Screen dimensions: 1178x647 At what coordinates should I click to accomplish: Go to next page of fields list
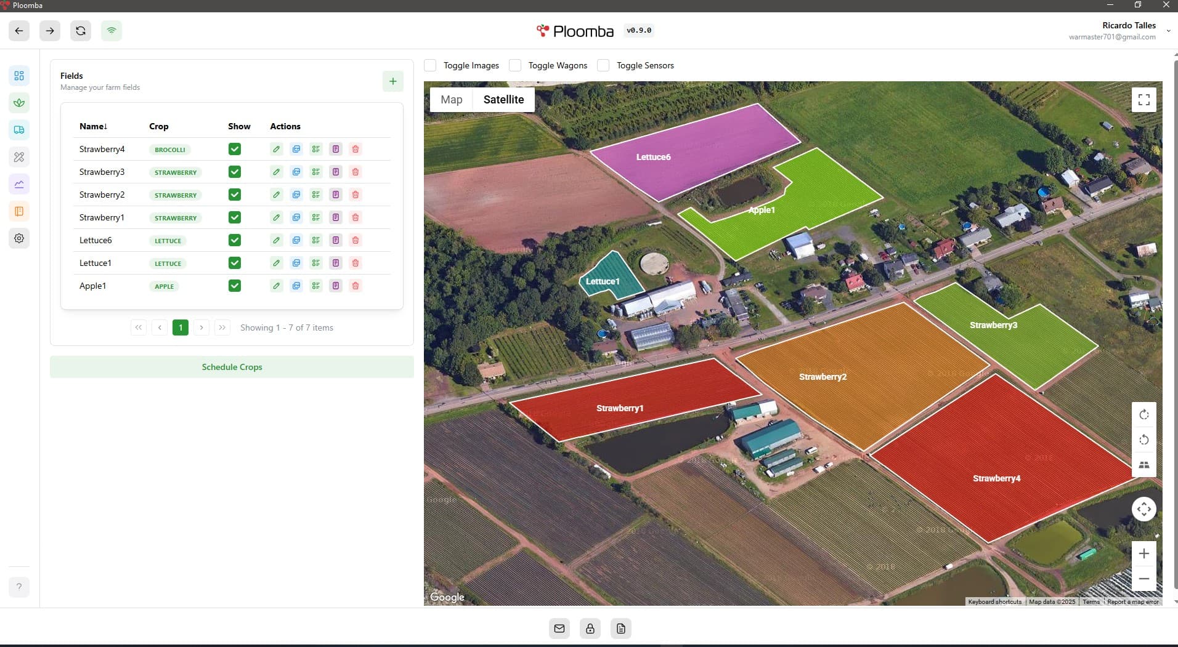pyautogui.click(x=201, y=328)
